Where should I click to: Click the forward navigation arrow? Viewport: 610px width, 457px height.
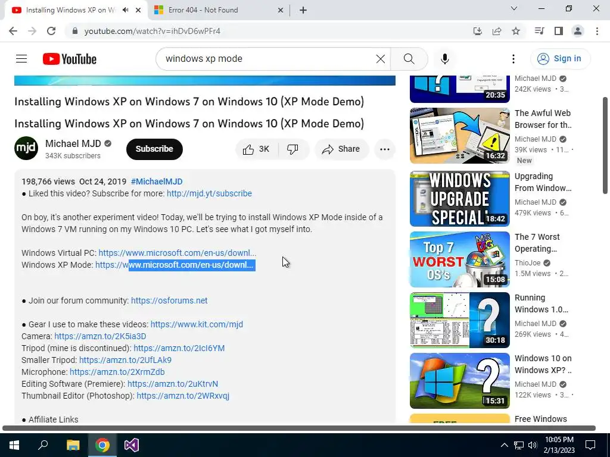(32, 31)
